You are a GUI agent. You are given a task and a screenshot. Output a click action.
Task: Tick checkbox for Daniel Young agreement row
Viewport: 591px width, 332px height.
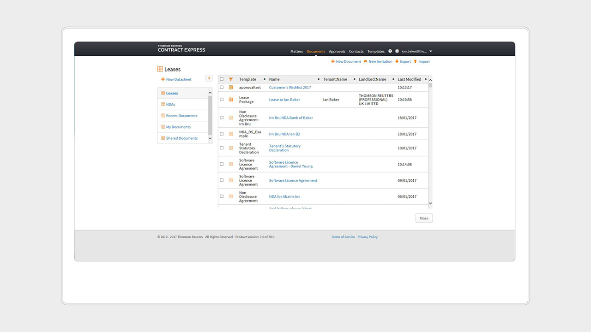pos(222,164)
